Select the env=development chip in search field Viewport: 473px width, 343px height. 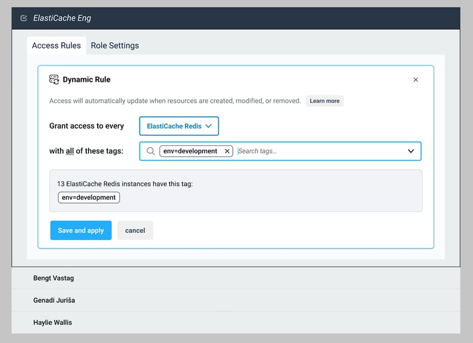pos(190,152)
